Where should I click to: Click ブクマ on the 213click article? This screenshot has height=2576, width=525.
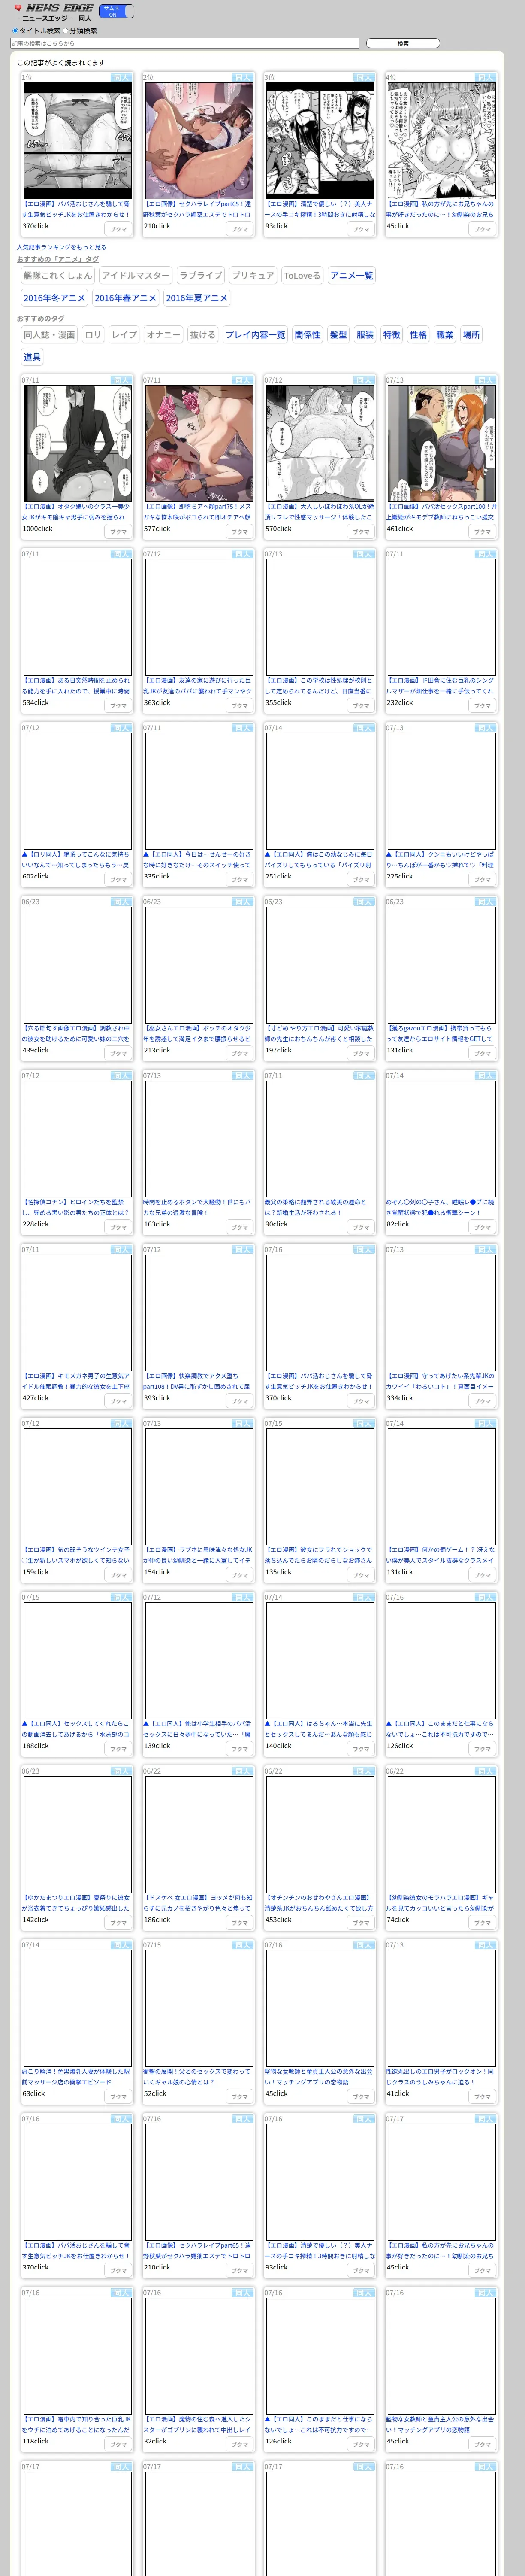tap(239, 1054)
